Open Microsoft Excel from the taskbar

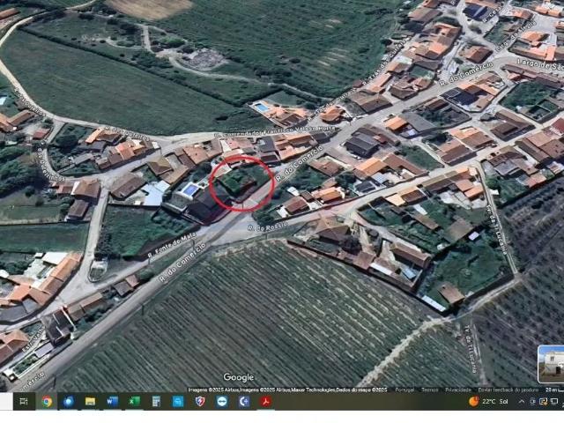[134, 402]
